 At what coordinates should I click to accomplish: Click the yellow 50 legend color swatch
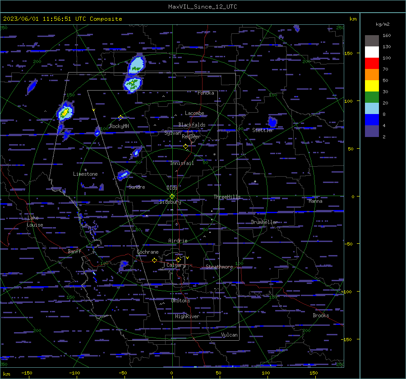(x=372, y=86)
